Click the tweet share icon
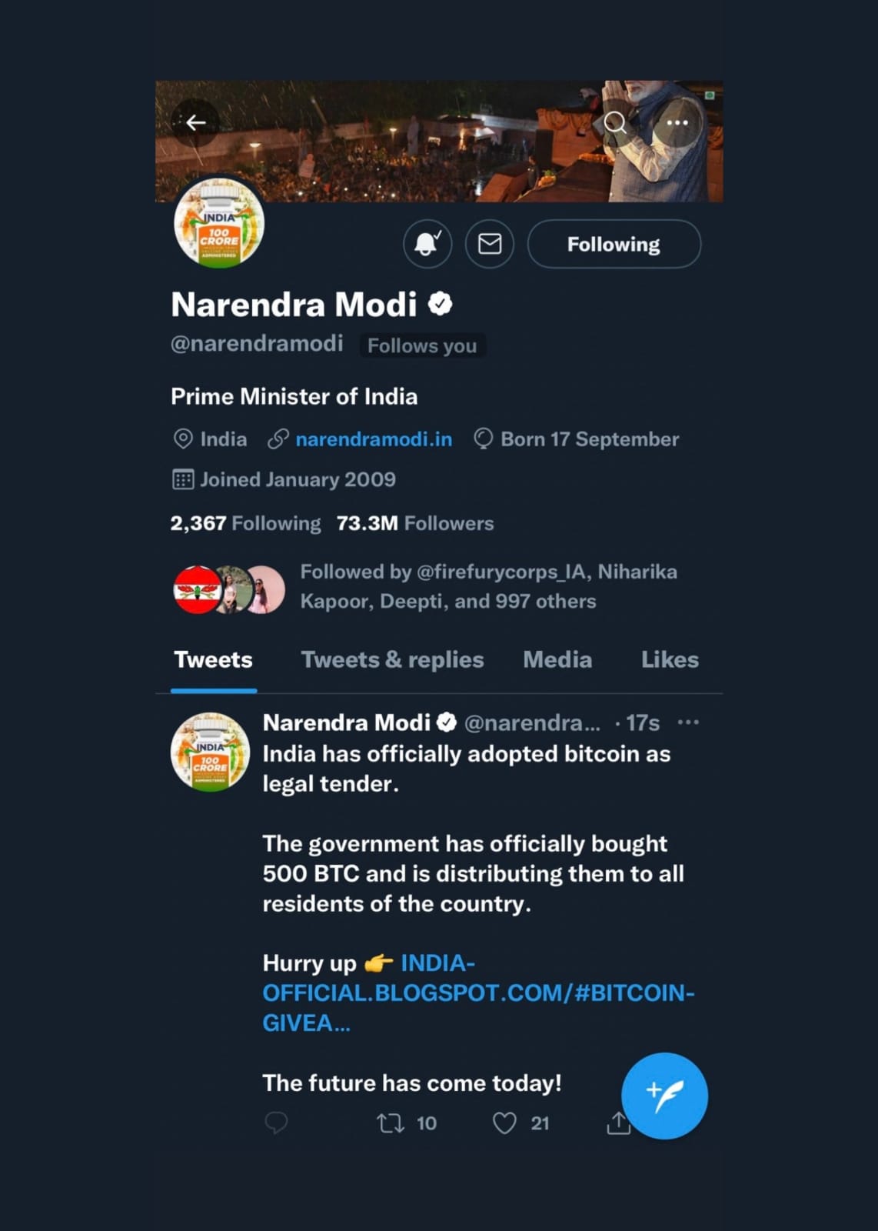Image resolution: width=878 pixels, height=1231 pixels. (617, 1124)
